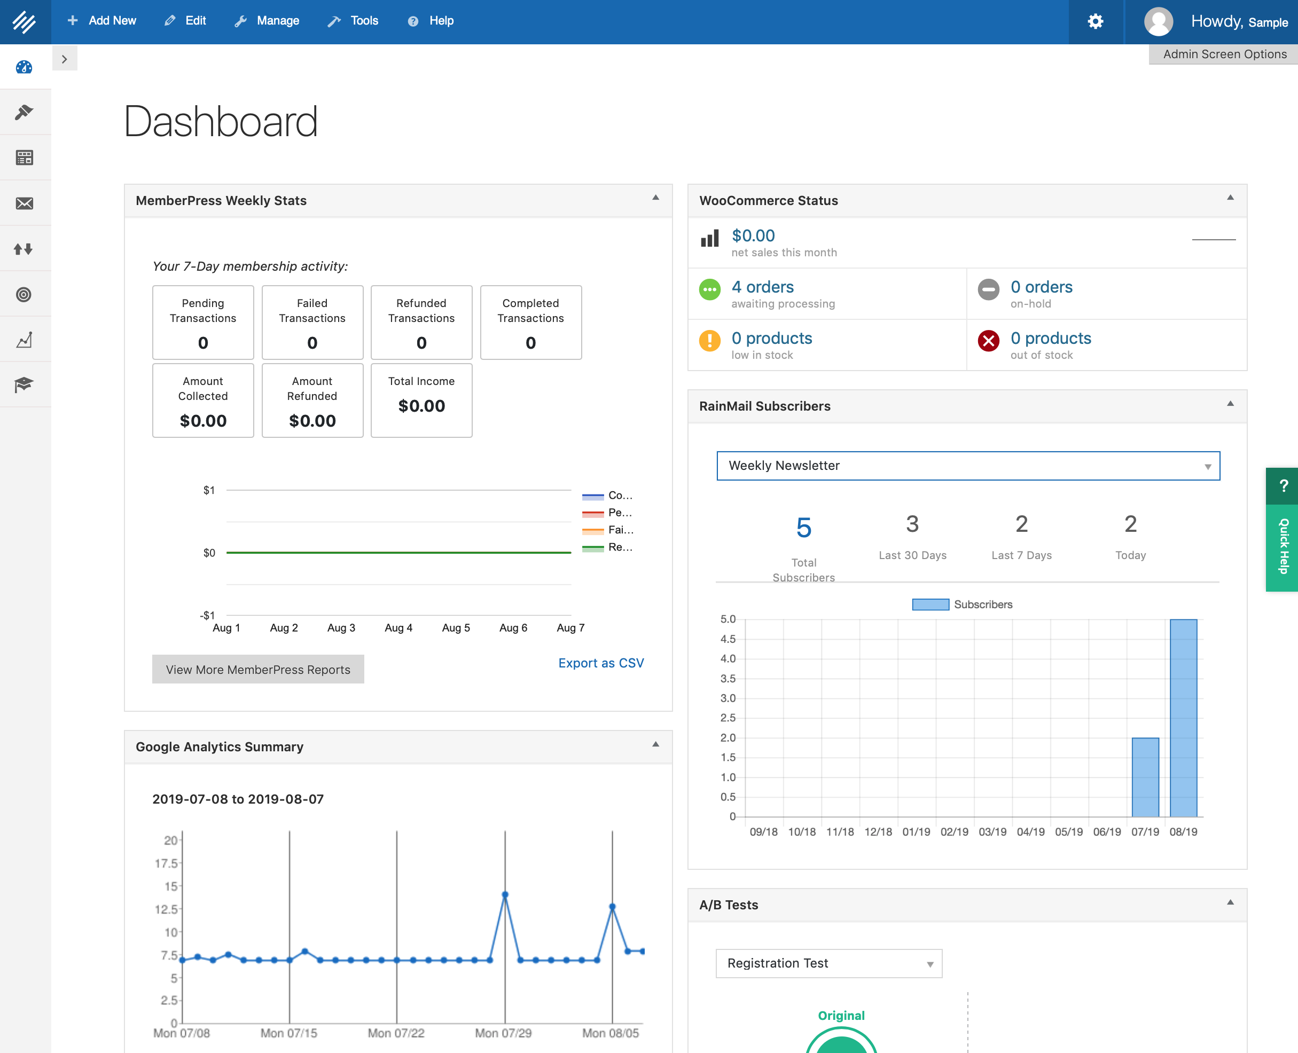Open the target circle sidebar icon
The width and height of the screenshot is (1298, 1053).
24,294
